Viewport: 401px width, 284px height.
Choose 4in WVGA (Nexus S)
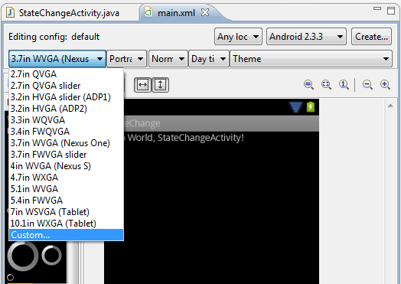[66, 166]
